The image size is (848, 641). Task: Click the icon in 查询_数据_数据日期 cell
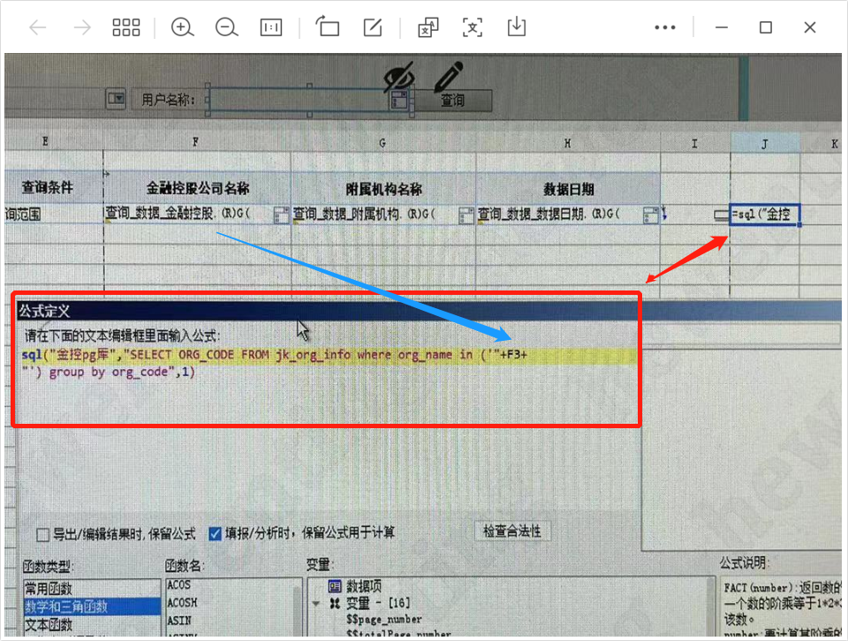(x=651, y=215)
